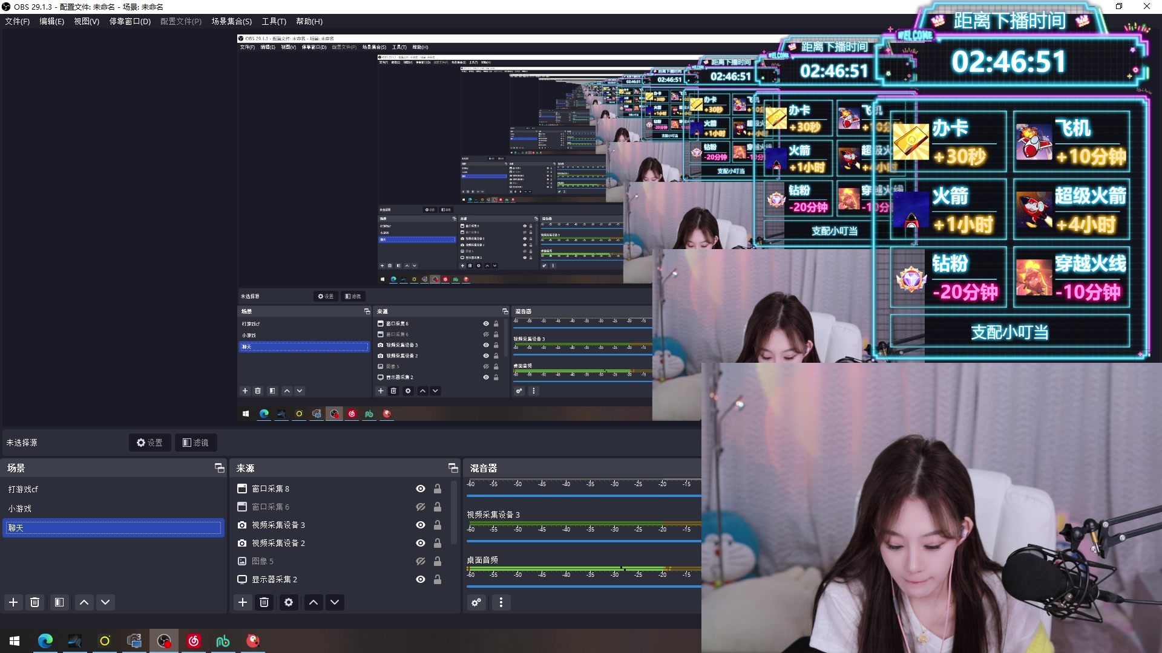The width and height of the screenshot is (1162, 653).
Task: Open the 视图(V) menu
Action: [87, 21]
